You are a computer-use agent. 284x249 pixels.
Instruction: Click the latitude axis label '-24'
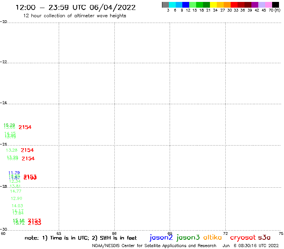click(3, 103)
